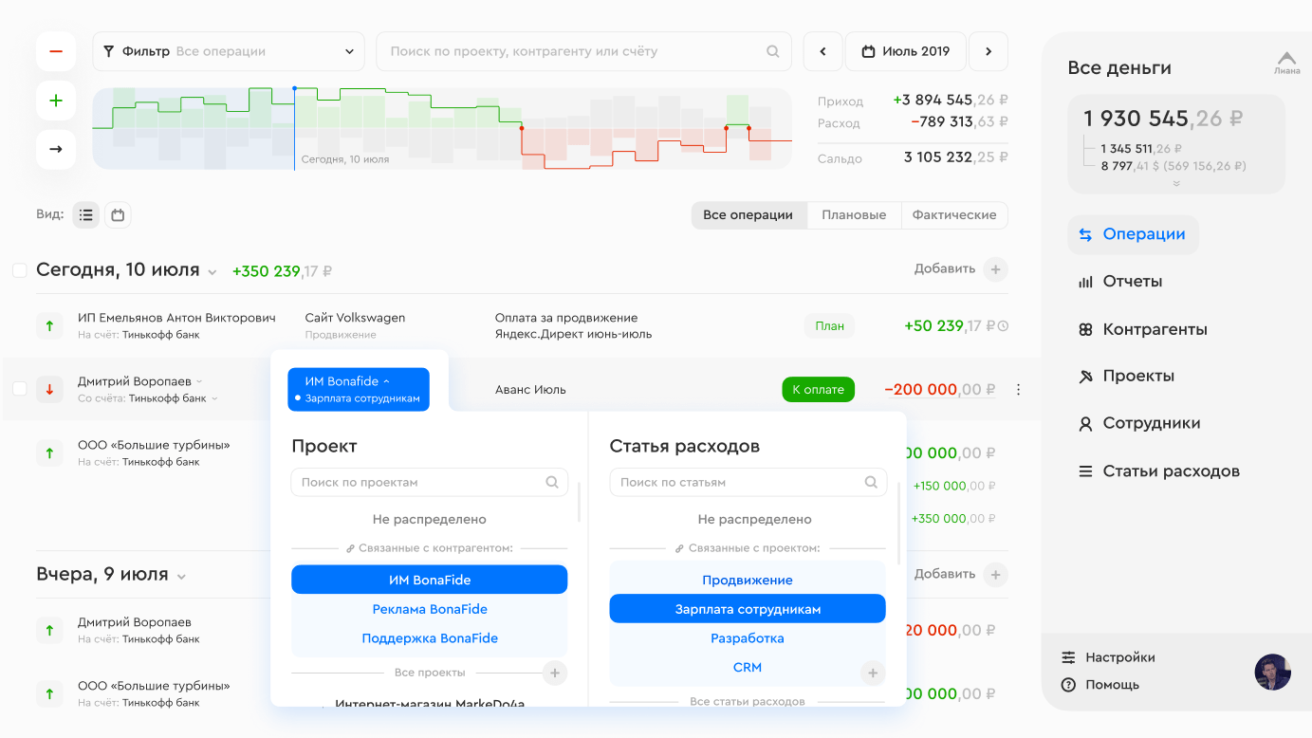1312x738 pixels.
Task: Switch to list view icon
Action: pos(86,215)
